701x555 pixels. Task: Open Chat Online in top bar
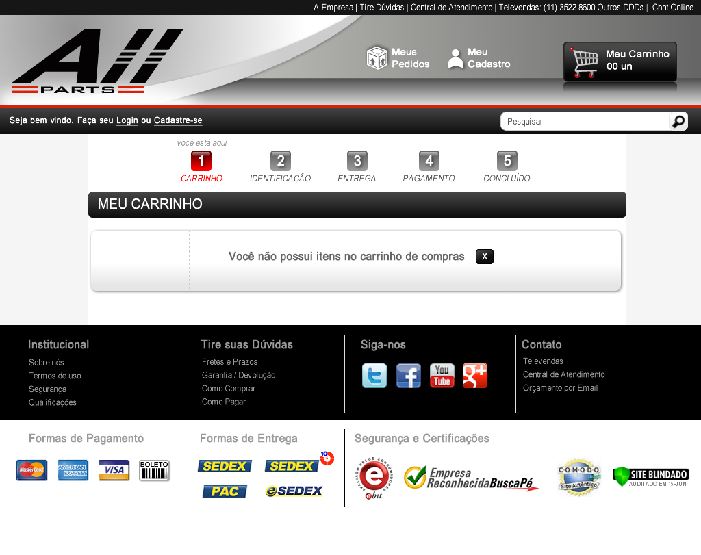pyautogui.click(x=672, y=8)
